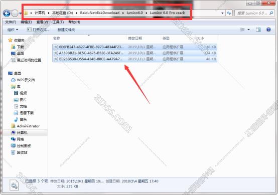Expand arrow after BaiduNetdiskDownload in path
This screenshot has width=278, height=195.
point(123,13)
